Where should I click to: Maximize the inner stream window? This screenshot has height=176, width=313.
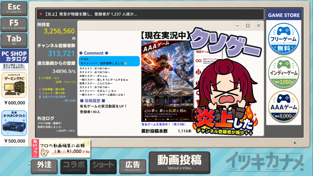248,26
